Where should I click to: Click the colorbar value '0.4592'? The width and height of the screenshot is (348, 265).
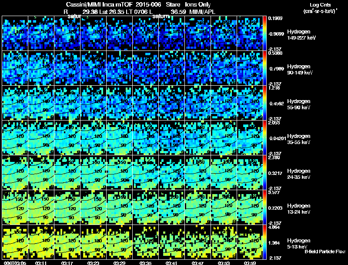[277, 104]
